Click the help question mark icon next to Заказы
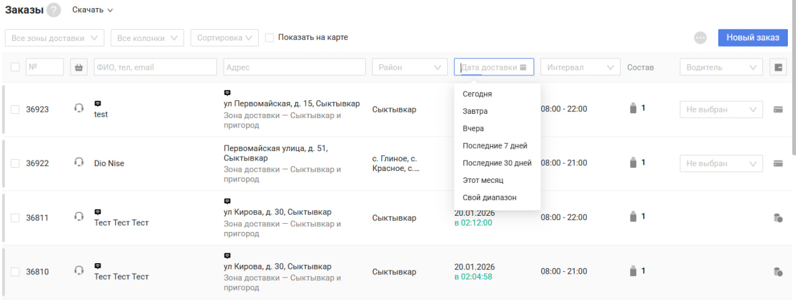Image resolution: width=796 pixels, height=301 pixels. point(54,11)
